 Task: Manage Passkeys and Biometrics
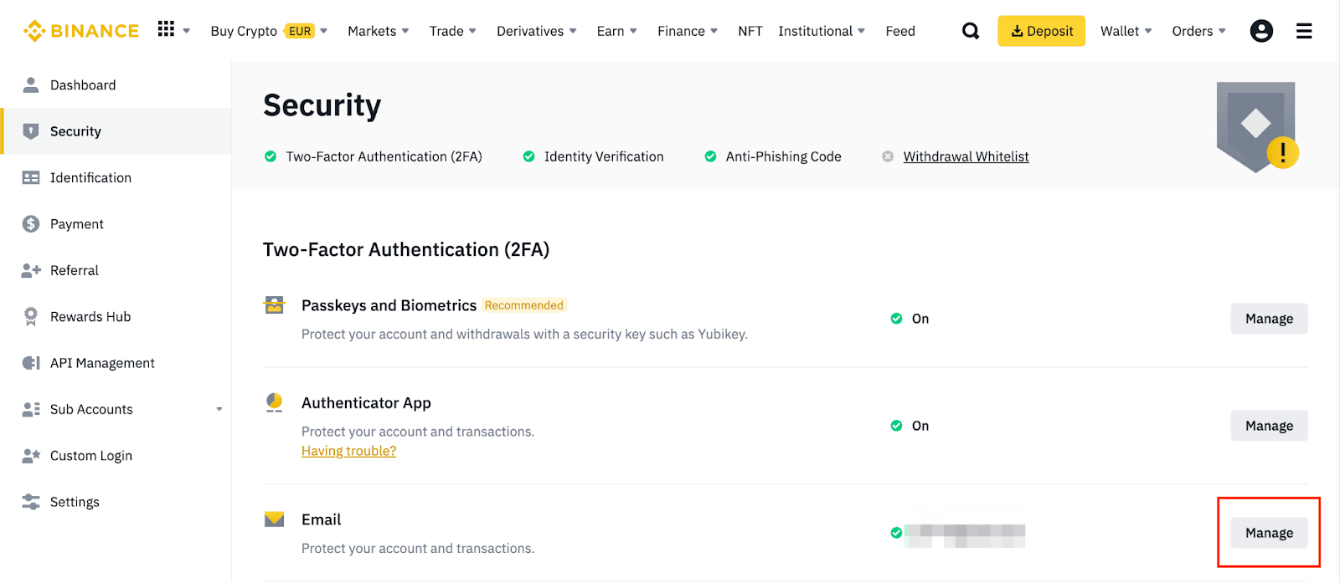coord(1268,319)
